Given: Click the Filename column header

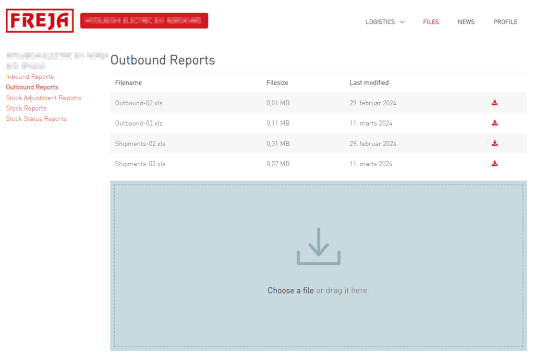Looking at the screenshot, I should point(128,82).
